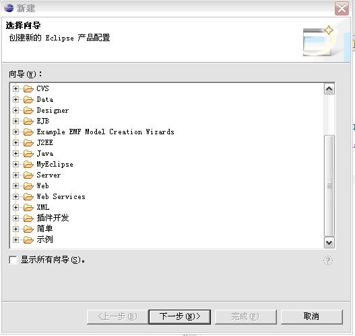Expand the J2EE tree node
The height and width of the screenshot is (336, 355).
pyautogui.click(x=15, y=142)
